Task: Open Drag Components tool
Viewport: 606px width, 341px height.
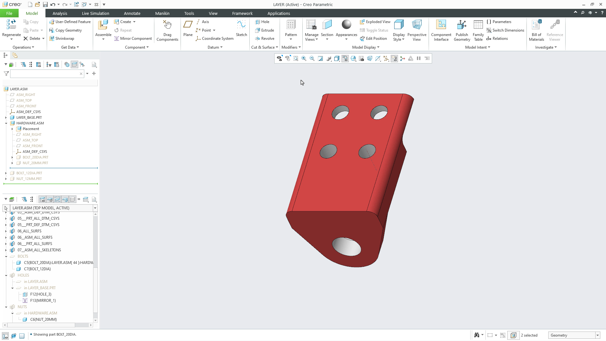Action: point(167,30)
